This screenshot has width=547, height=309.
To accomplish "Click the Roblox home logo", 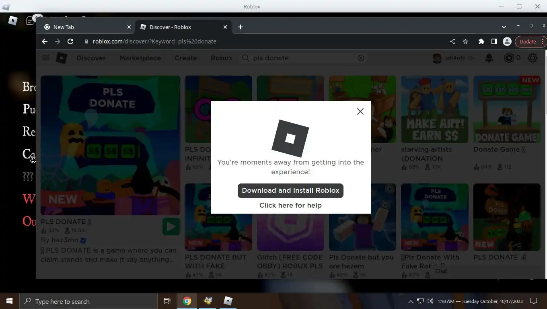I will (61, 58).
